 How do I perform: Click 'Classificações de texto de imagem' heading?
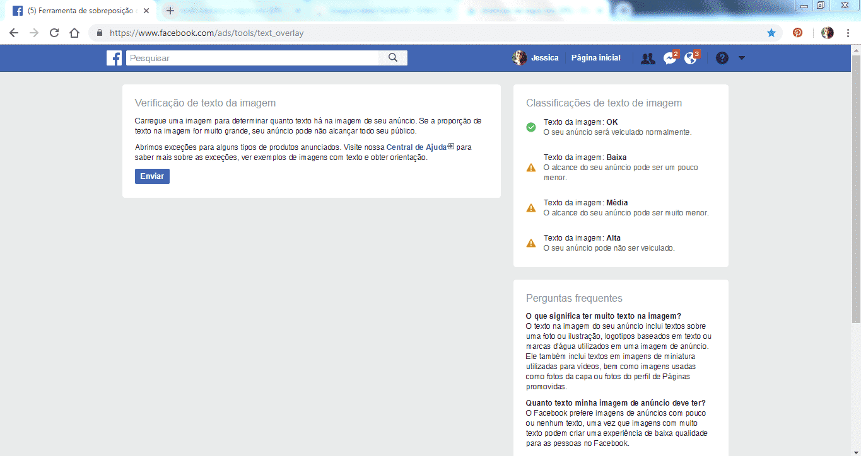[604, 103]
